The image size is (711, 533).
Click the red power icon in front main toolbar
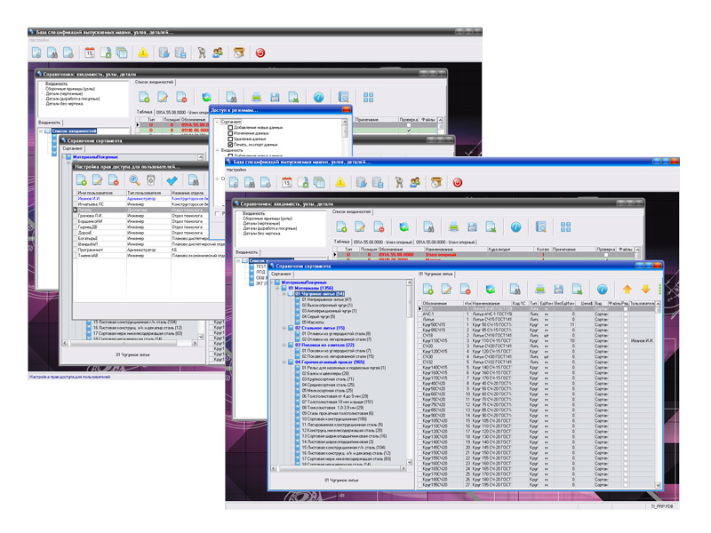coord(458,182)
